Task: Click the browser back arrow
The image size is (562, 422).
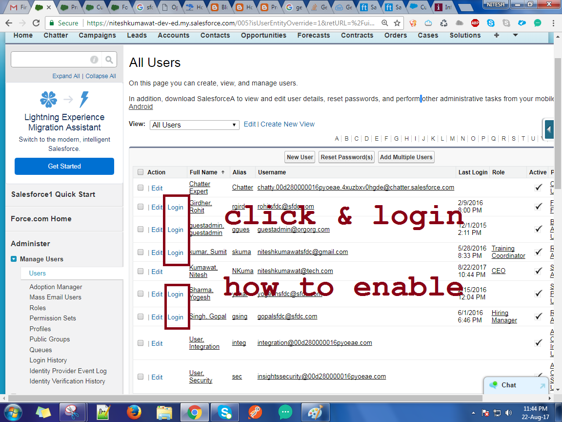Action: (x=9, y=23)
